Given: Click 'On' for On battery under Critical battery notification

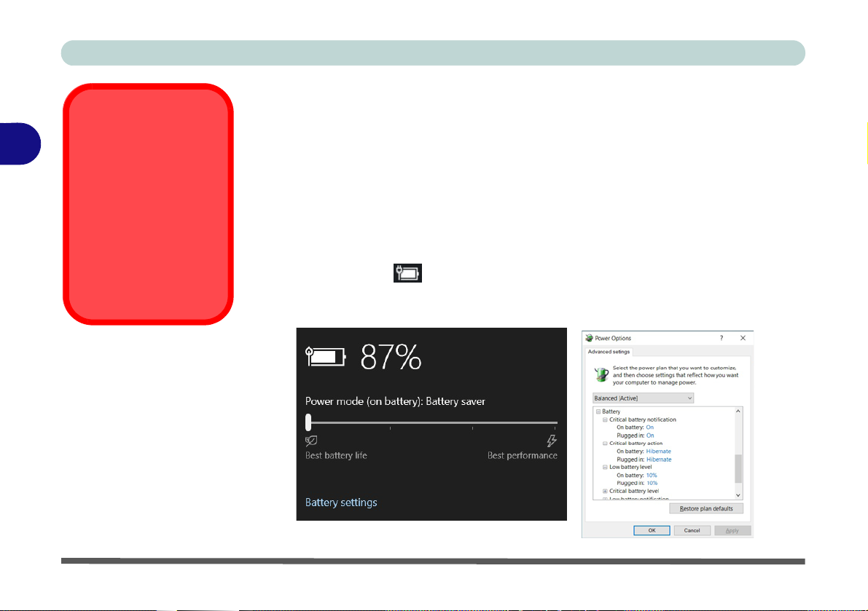Looking at the screenshot, I should [x=650, y=427].
